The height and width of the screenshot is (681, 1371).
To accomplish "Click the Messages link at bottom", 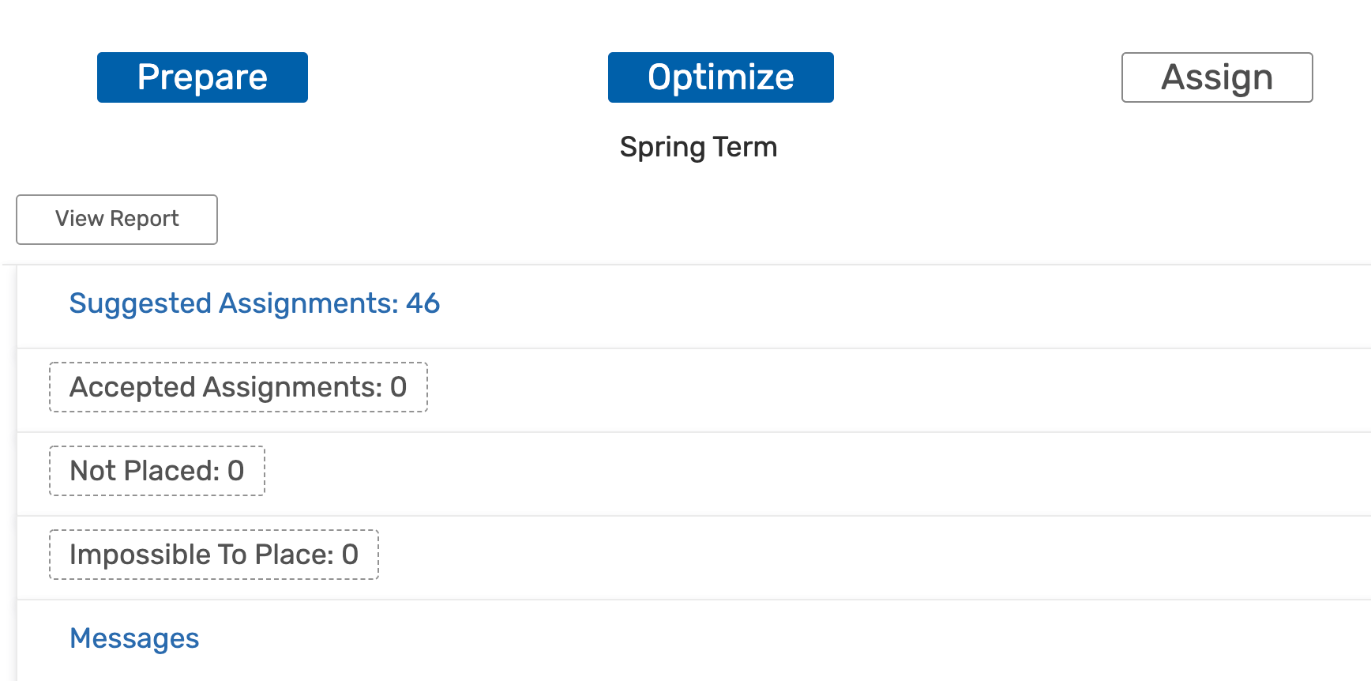I will (134, 638).
